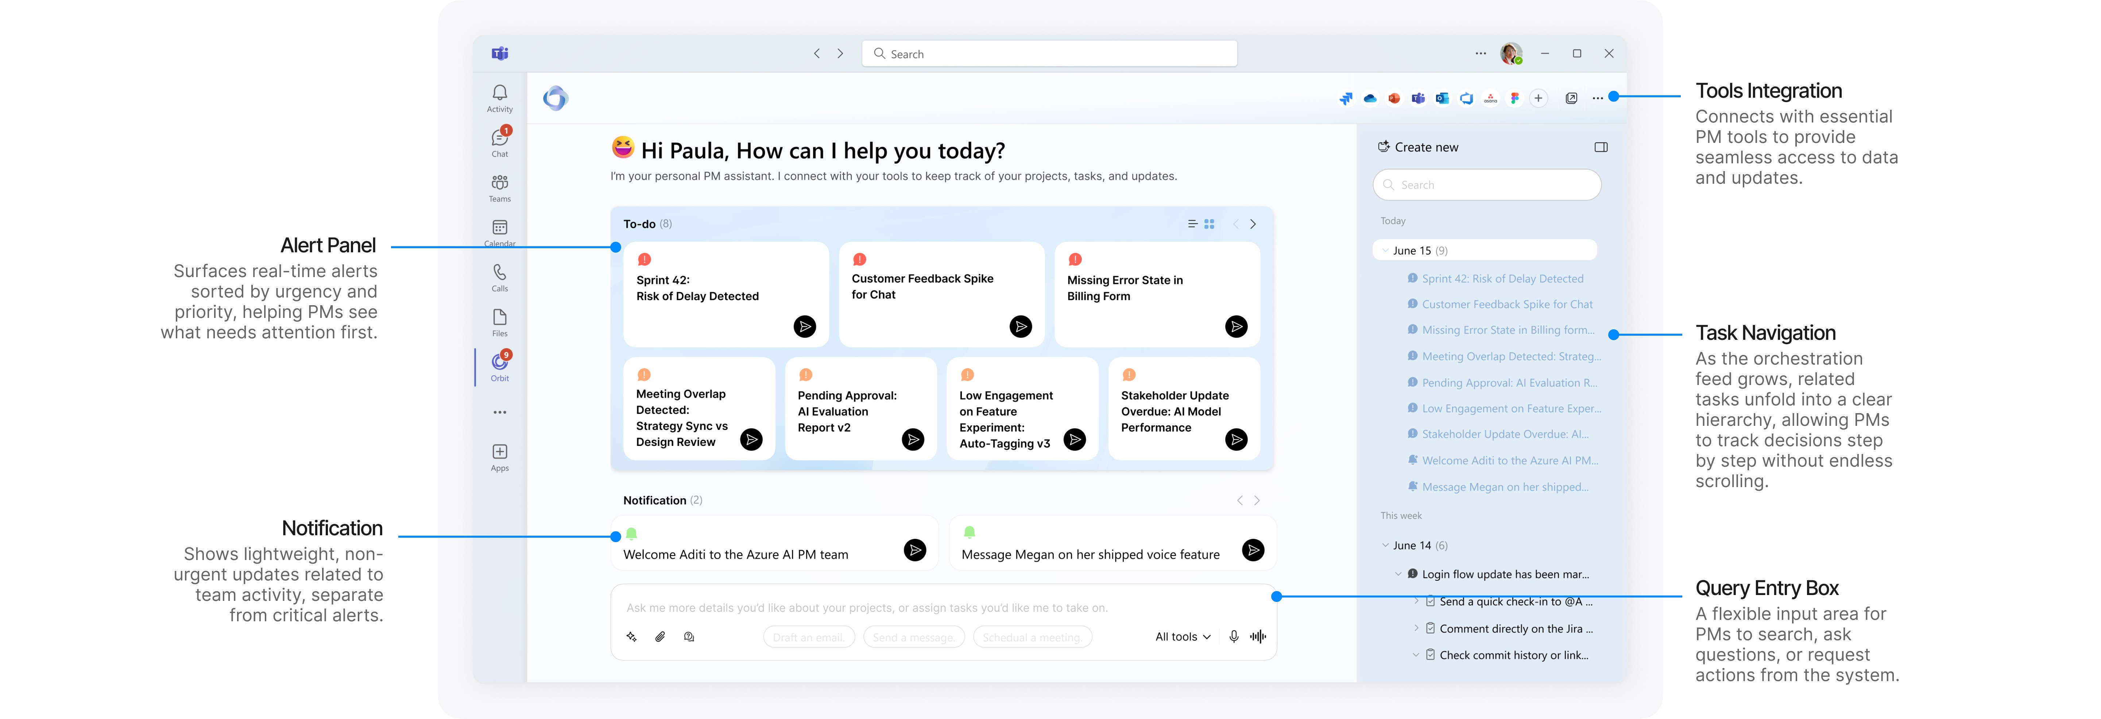This screenshot has width=2101, height=719.
Task: Switch To-do panel to grid view
Action: click(x=1210, y=224)
